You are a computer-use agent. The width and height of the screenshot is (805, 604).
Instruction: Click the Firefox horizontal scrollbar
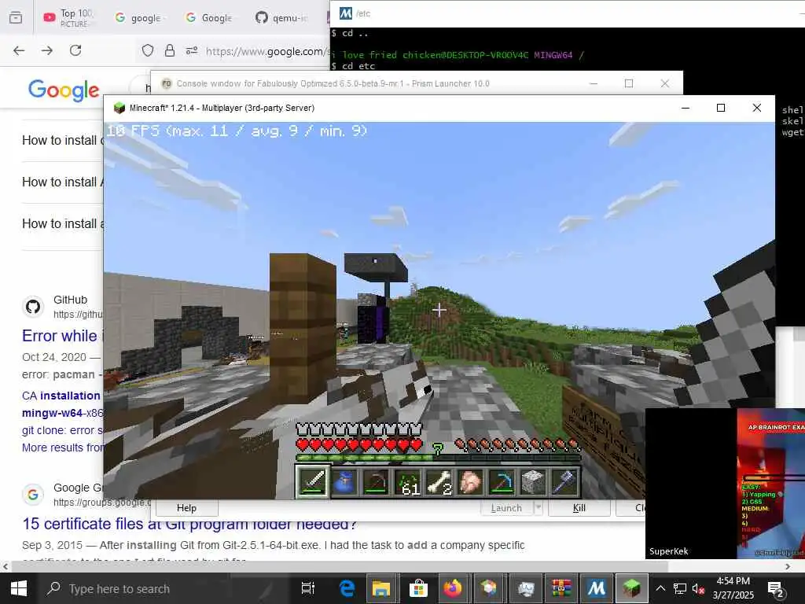point(339,566)
